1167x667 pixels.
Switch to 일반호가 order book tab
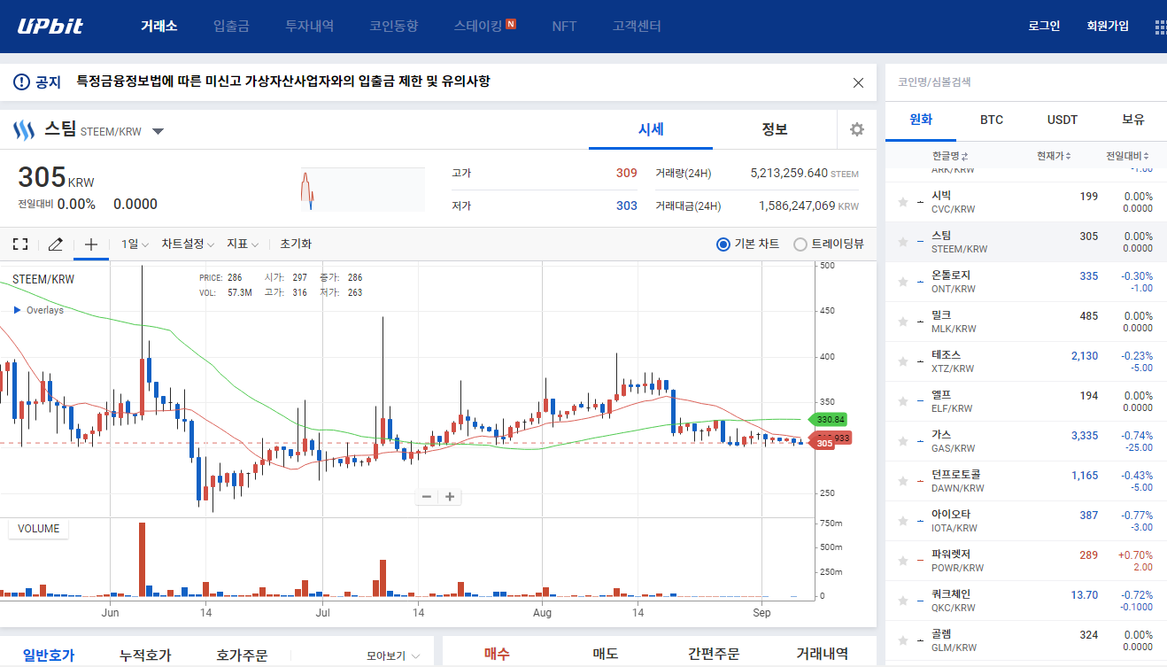[x=49, y=655]
